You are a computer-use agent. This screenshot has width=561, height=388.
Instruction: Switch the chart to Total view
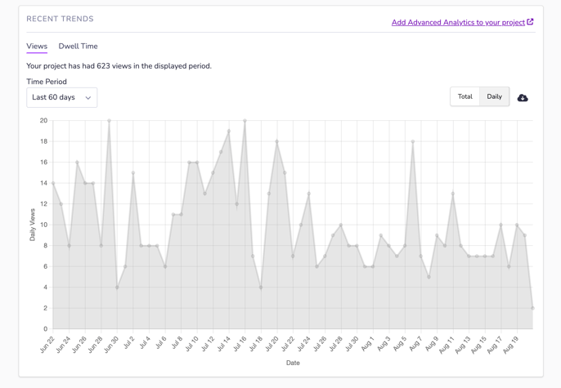pos(465,96)
